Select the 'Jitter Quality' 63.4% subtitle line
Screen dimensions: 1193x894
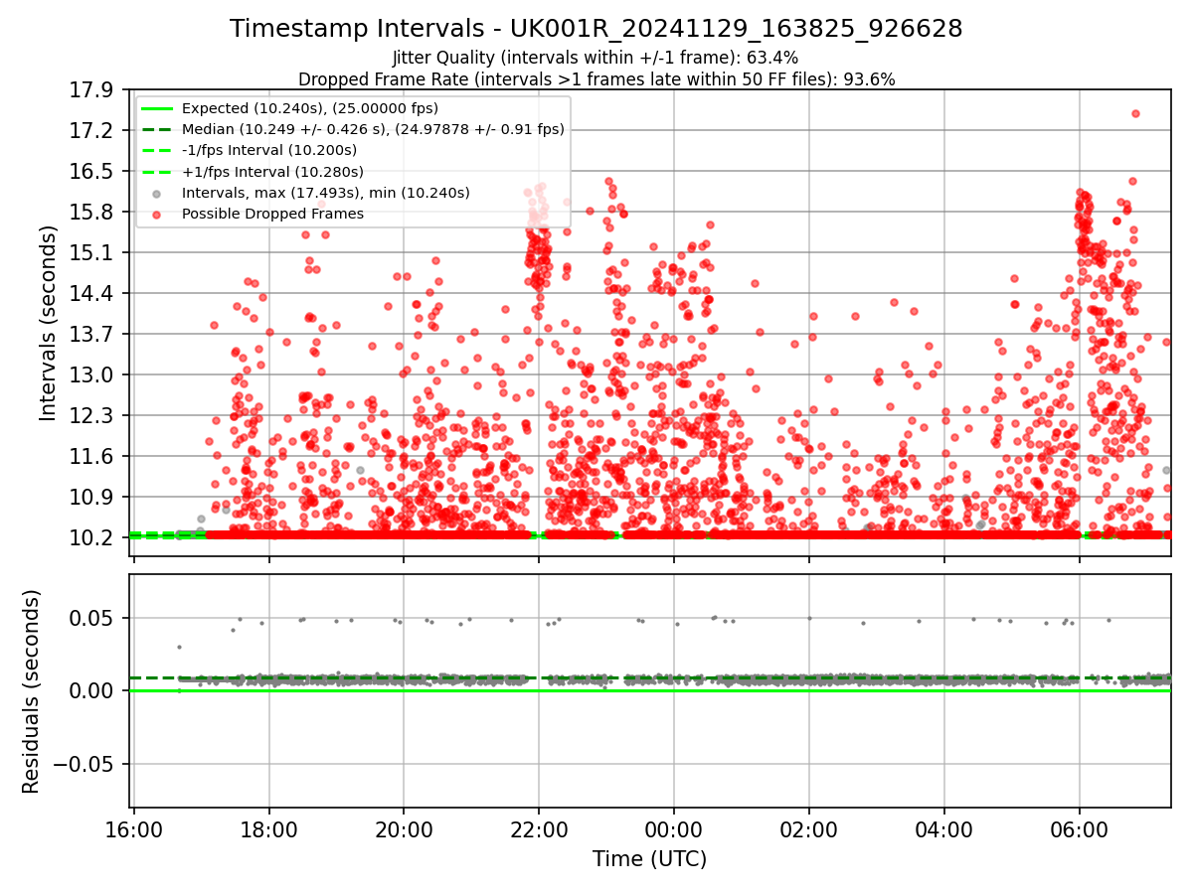coord(596,58)
